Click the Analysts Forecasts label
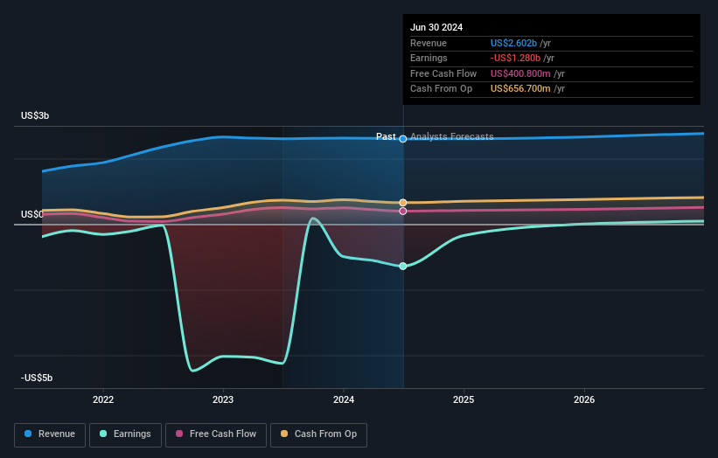Viewport: 718px width, 458px height. [x=452, y=136]
